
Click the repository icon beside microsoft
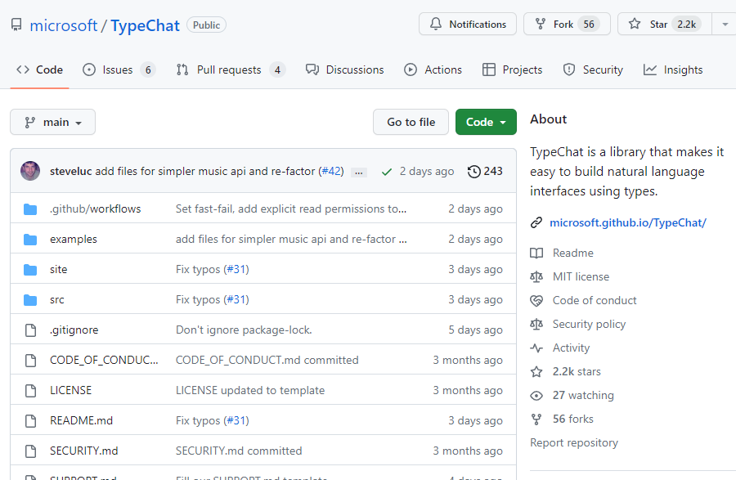tap(16, 25)
